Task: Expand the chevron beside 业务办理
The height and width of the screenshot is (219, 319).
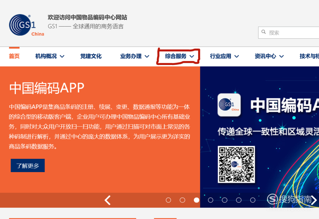Action: coord(147,56)
